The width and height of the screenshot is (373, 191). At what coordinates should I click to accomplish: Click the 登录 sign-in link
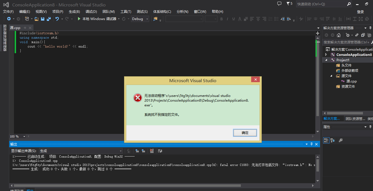[x=360, y=12]
